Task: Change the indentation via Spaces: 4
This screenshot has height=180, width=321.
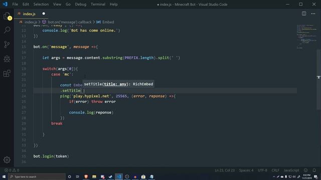Action: tap(246, 170)
